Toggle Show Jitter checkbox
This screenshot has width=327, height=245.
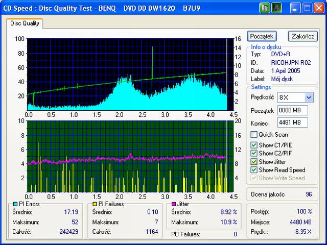254,162
